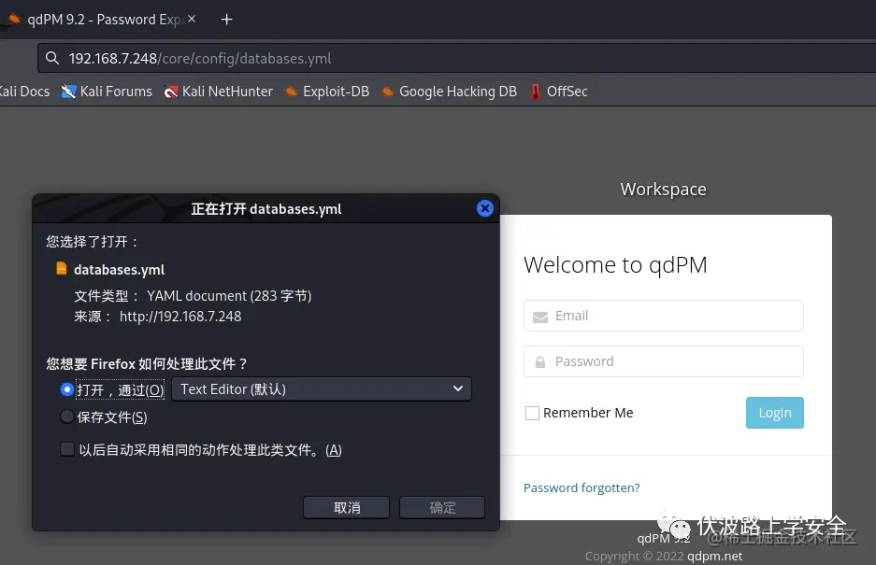Click the Password input field
This screenshot has height=565, width=876.
click(664, 361)
